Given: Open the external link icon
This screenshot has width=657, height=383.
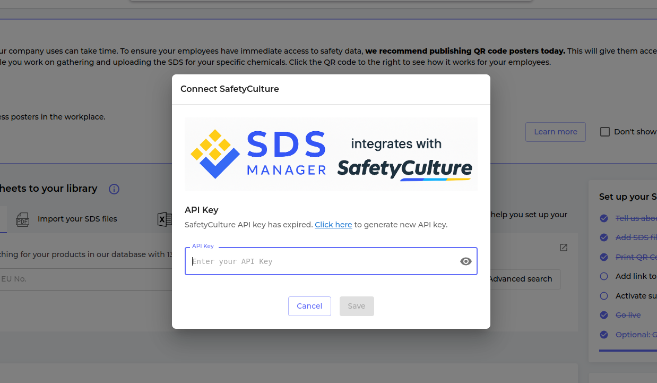Looking at the screenshot, I should point(564,248).
